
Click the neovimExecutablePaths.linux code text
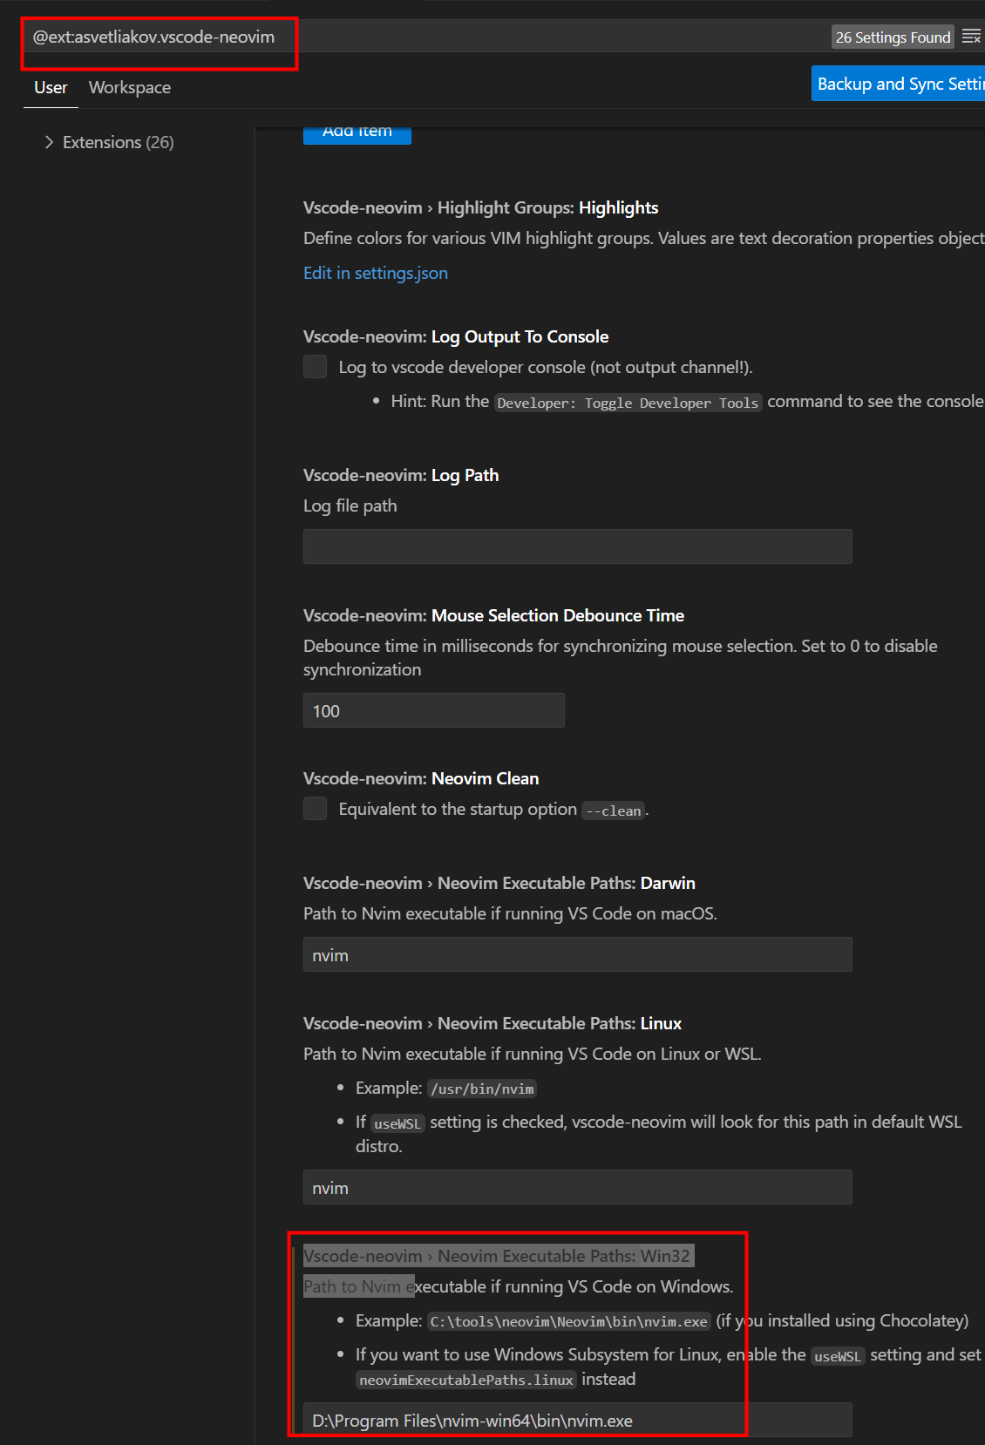pos(466,1380)
